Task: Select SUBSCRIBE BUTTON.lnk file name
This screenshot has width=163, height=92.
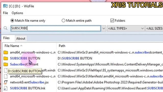Action: (x=28, y=88)
